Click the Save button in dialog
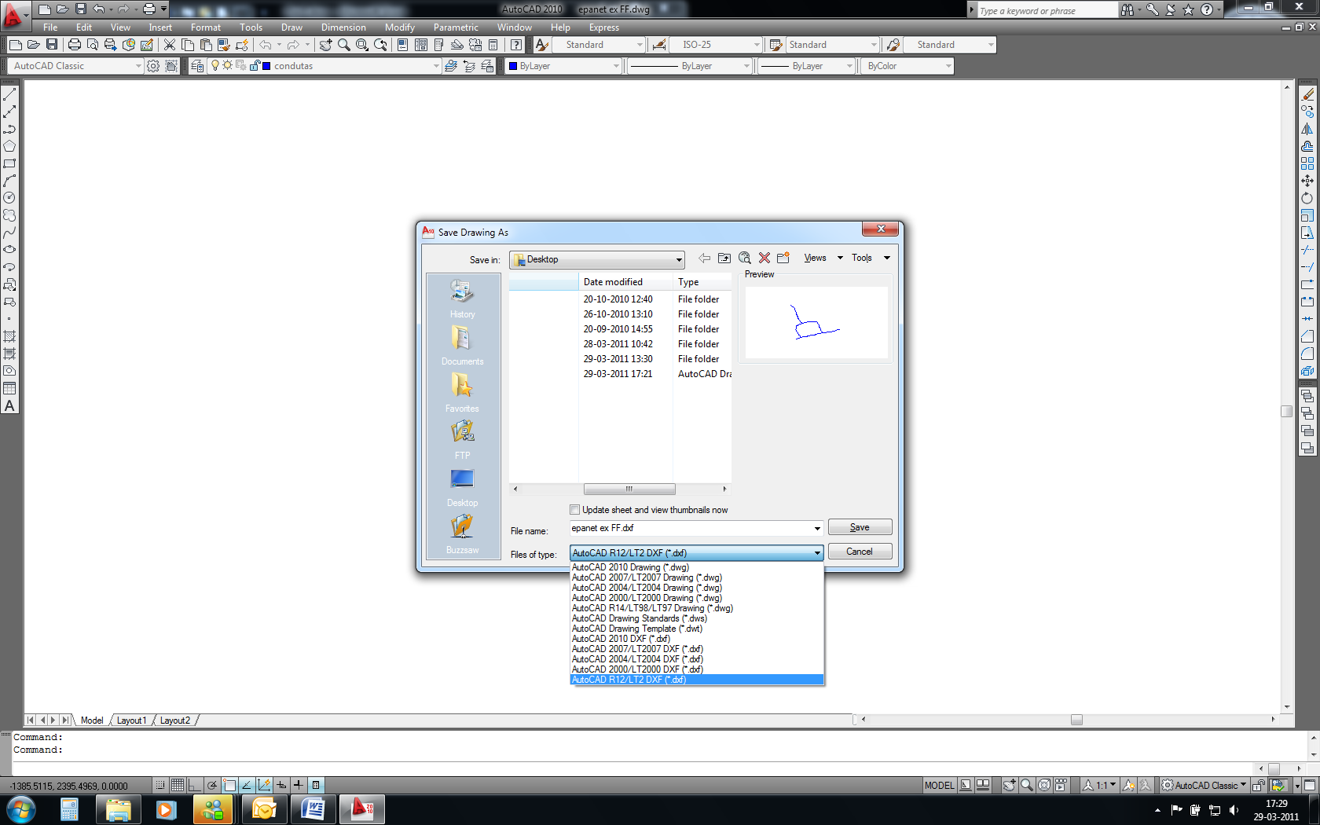Screen dimensions: 1320x825 pos(860,527)
